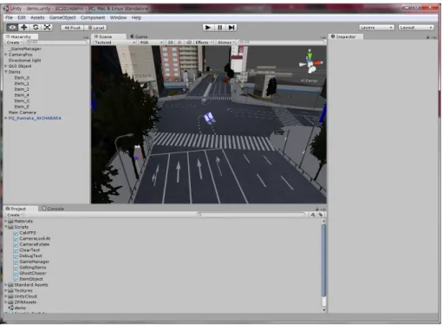Select the Hierarchy tab
Viewport: 443px width, 330px height.
pos(21,36)
